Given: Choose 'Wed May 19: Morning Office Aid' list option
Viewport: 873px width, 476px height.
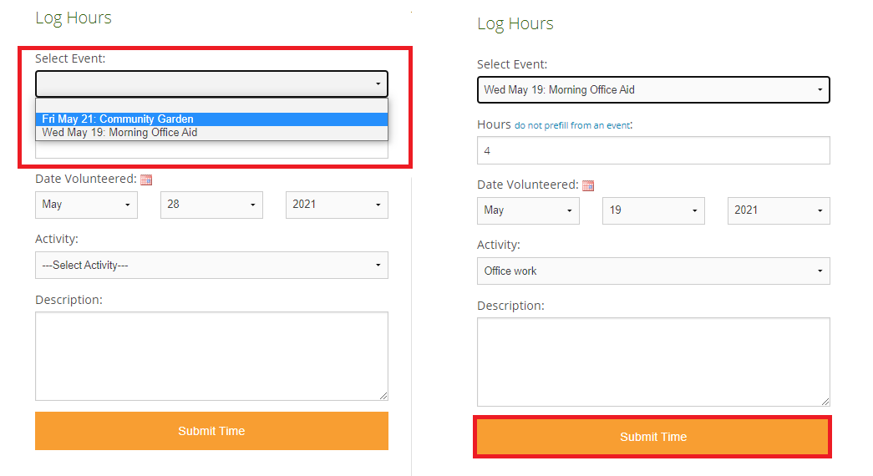Looking at the screenshot, I should [x=211, y=133].
